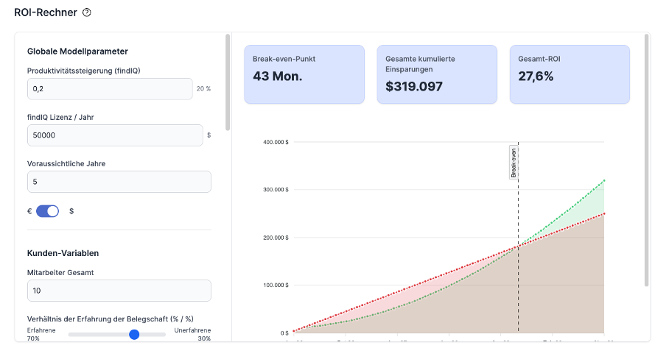The width and height of the screenshot is (669, 359).
Task: Click the help icon beside ROI-Rechner
Action: coord(87,13)
